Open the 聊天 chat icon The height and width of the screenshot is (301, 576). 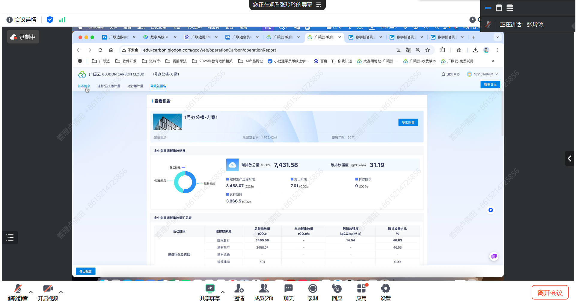289,289
